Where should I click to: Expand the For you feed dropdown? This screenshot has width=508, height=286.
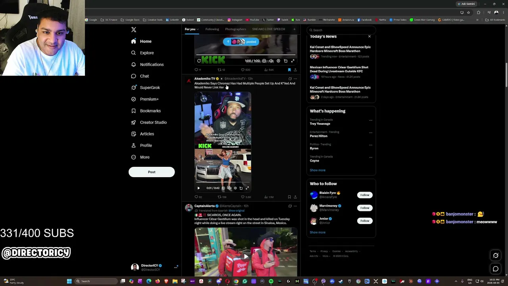191,29
